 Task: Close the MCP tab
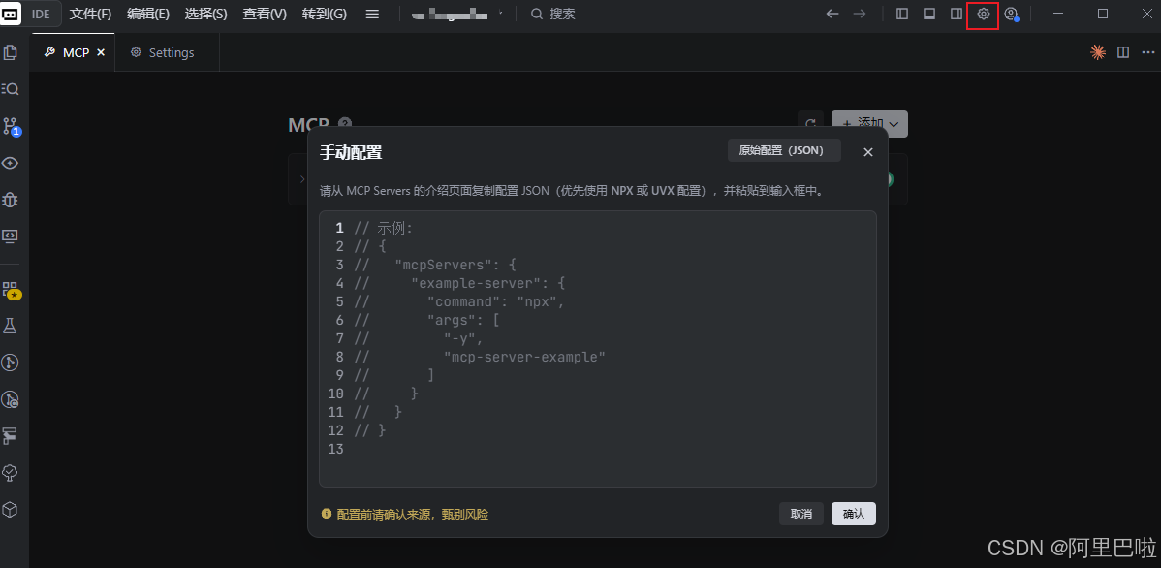pyautogui.click(x=101, y=52)
